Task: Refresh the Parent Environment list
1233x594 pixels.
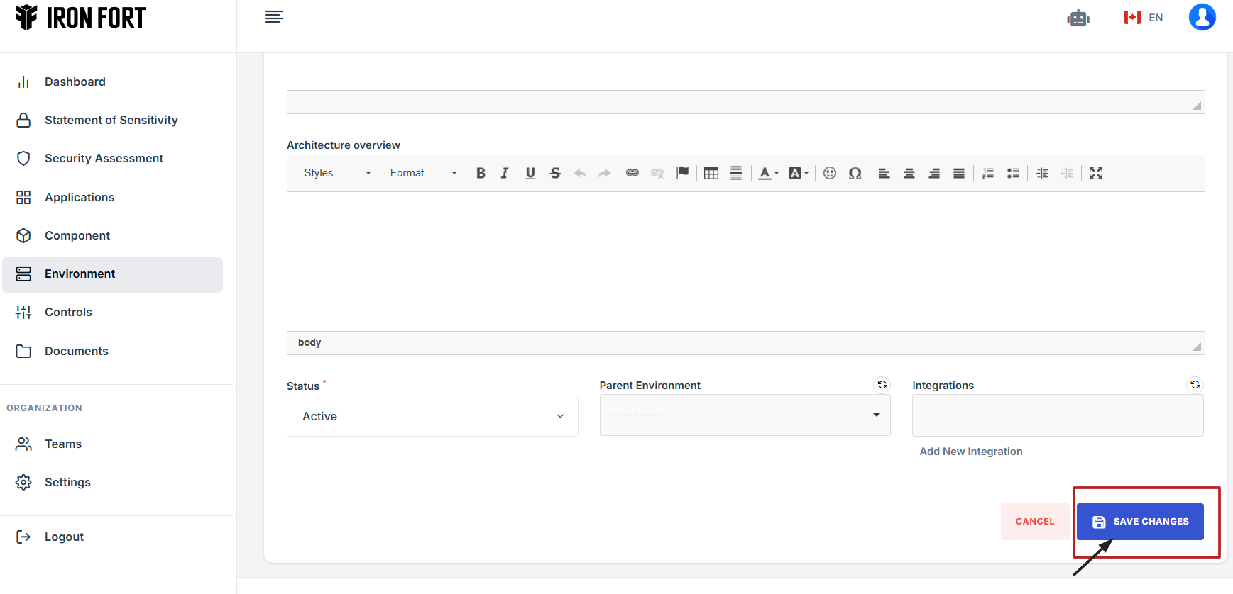Action: (x=882, y=385)
